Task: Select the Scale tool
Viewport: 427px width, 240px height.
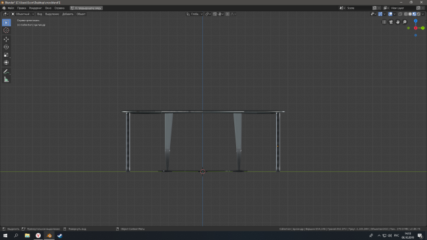Action: 6,55
